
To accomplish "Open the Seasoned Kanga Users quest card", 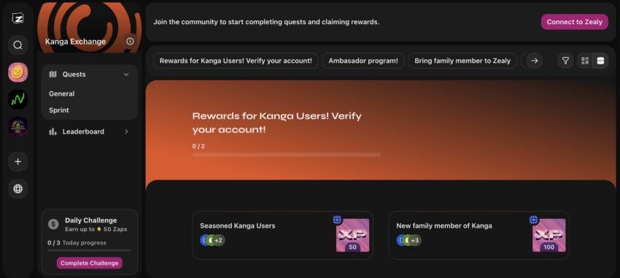I will [x=282, y=235].
